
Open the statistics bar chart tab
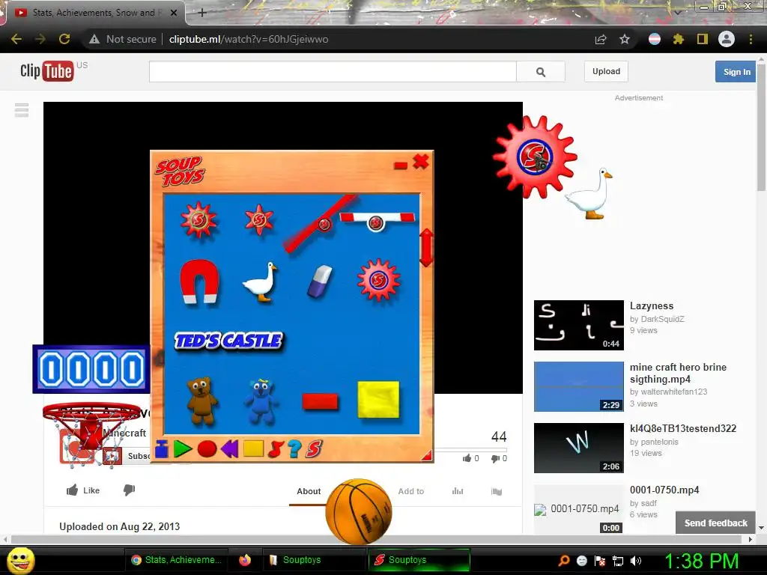click(x=458, y=491)
